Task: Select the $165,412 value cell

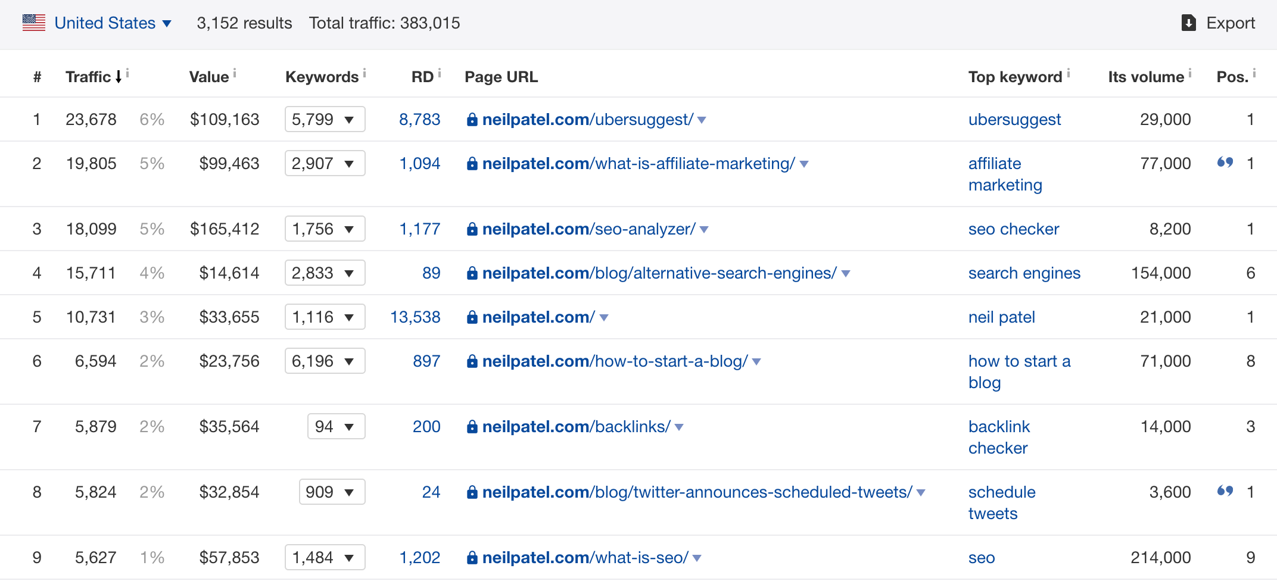Action: (225, 229)
